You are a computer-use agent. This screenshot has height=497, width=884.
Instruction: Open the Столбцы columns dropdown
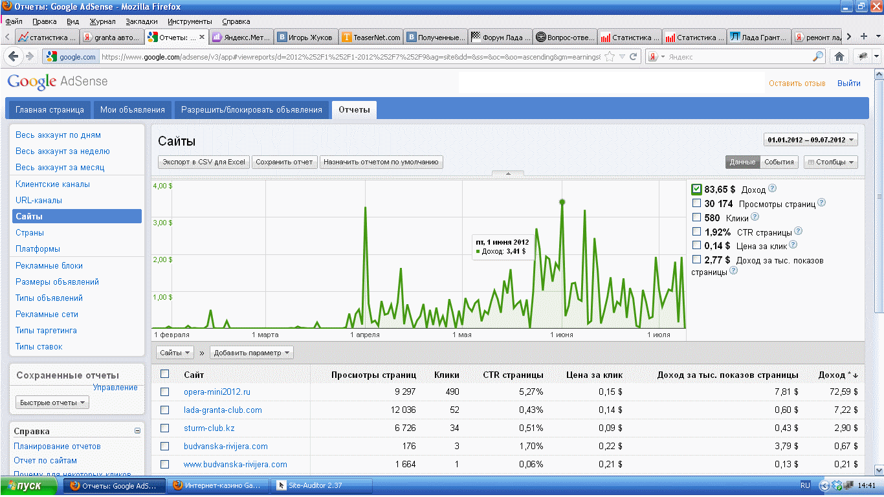click(831, 162)
